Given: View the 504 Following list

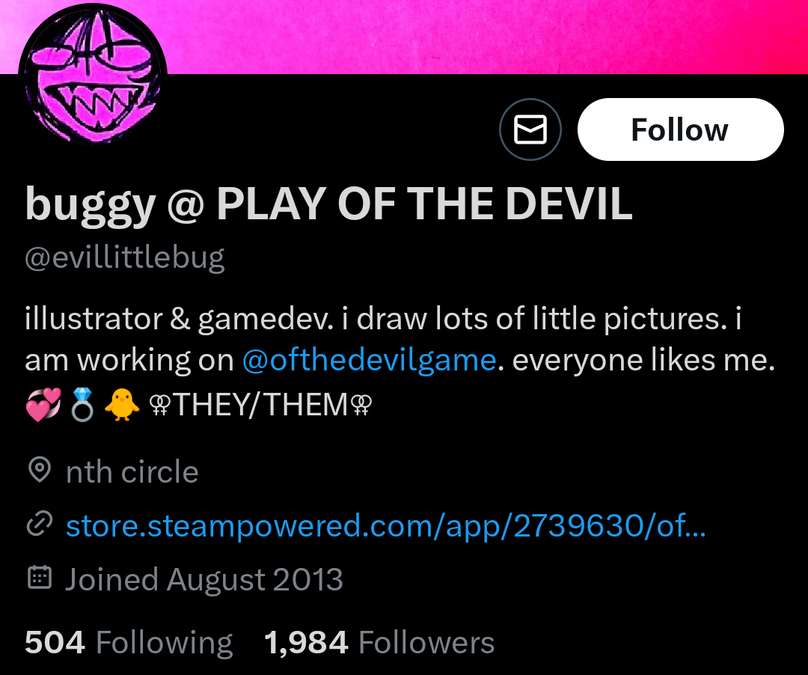Looking at the screenshot, I should pos(129,643).
